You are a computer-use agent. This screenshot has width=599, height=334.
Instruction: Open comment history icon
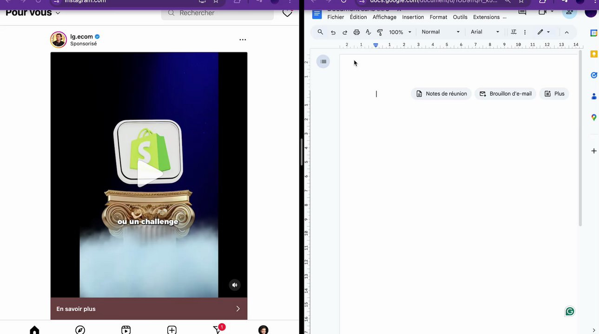point(522,12)
